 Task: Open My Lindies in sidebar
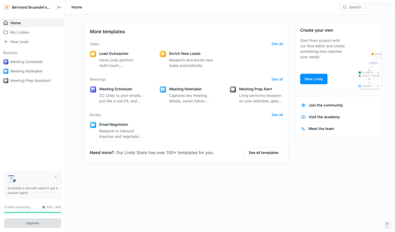coord(33,32)
